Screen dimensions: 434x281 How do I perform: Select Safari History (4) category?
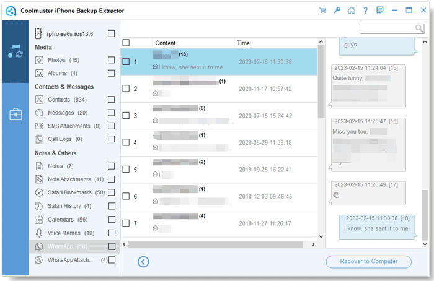click(69, 206)
